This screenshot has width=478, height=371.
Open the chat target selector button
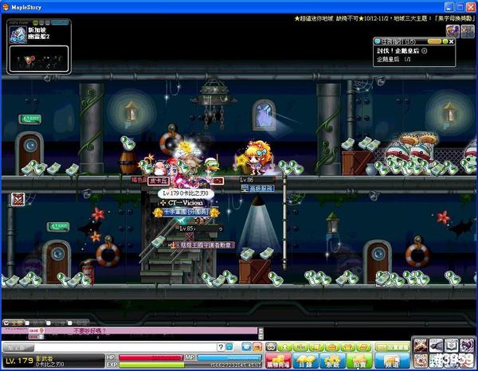point(18,347)
